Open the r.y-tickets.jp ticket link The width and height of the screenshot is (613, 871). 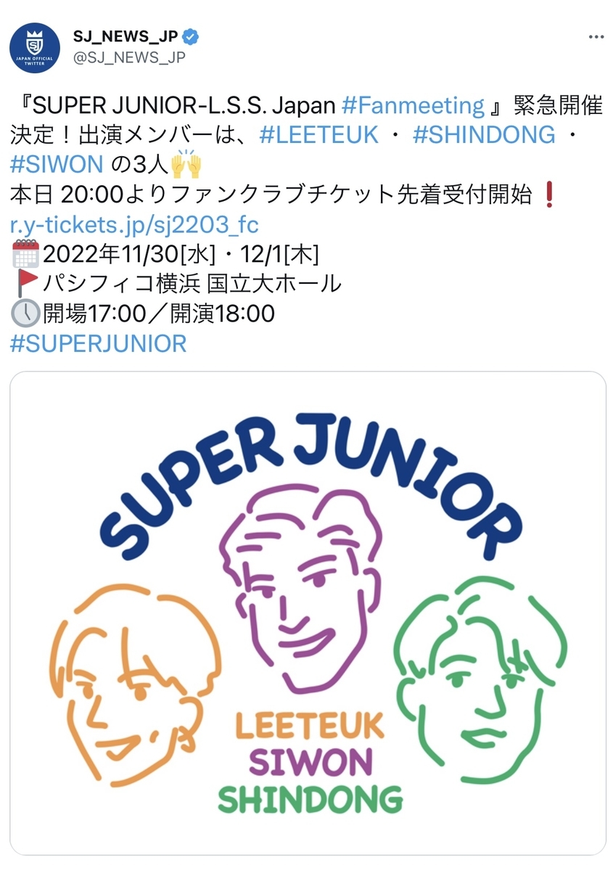pos(134,223)
